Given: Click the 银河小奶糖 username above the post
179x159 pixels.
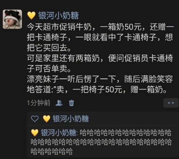Looking at the screenshot, I should pos(58,16).
